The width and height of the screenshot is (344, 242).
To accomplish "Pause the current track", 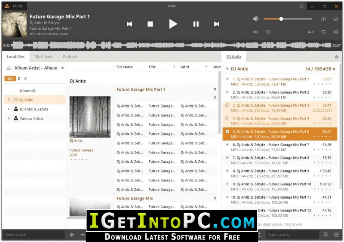I will (196, 24).
